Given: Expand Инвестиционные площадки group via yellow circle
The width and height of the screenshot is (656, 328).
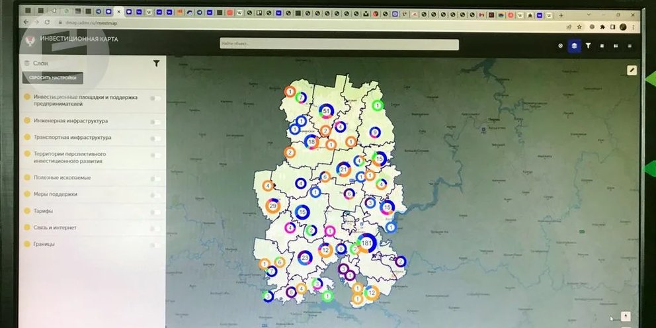Looking at the screenshot, I should (27, 97).
